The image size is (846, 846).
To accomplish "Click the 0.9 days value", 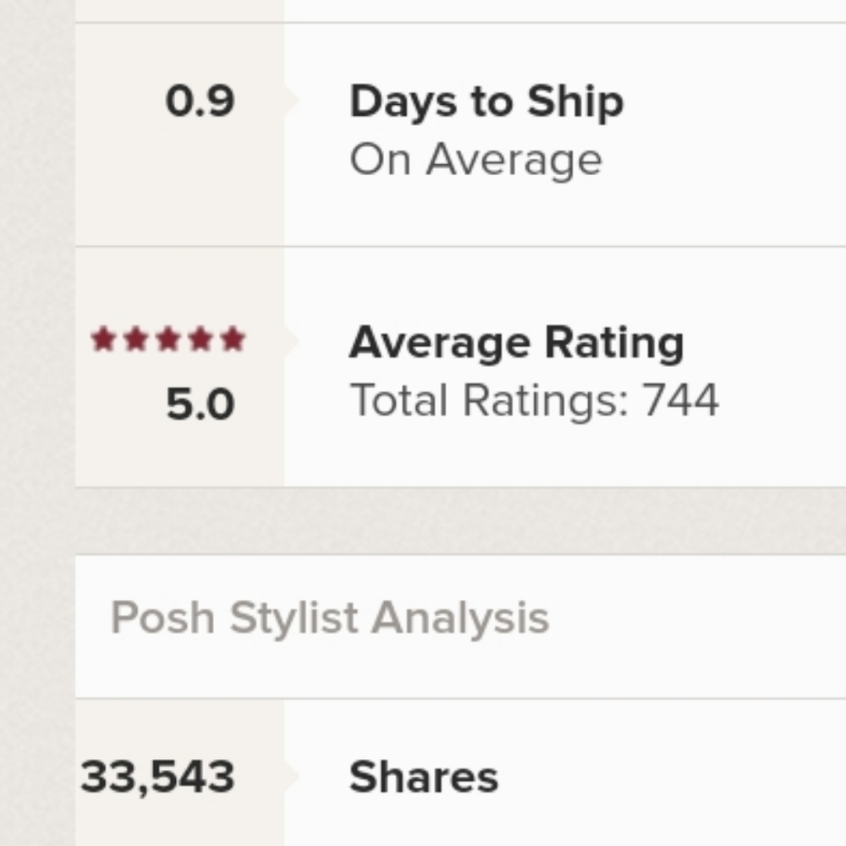I will 200,102.
